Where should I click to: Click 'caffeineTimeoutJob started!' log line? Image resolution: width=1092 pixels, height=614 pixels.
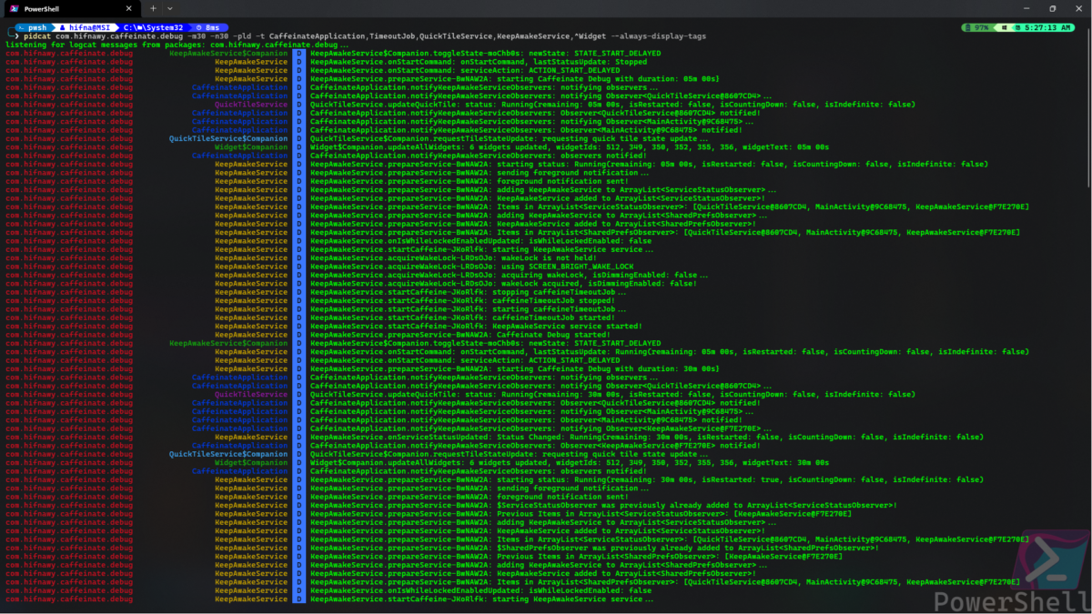coord(462,317)
